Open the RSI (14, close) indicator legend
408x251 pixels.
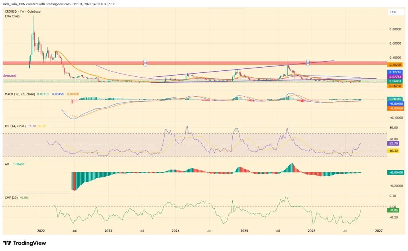click(15, 126)
